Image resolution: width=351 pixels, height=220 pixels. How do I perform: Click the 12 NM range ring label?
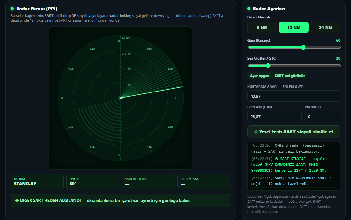(x=125, y=38)
